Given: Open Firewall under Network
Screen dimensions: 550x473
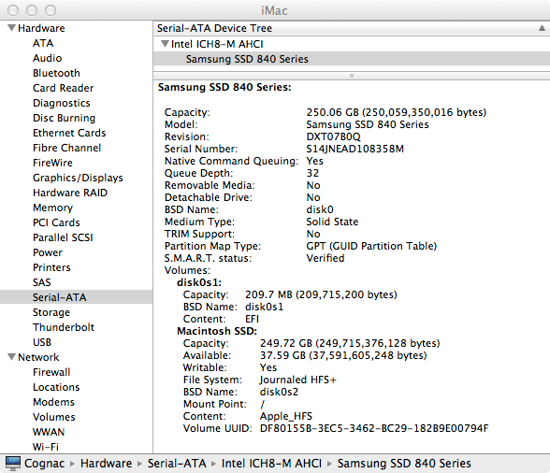Looking at the screenshot, I should pyautogui.click(x=51, y=372).
